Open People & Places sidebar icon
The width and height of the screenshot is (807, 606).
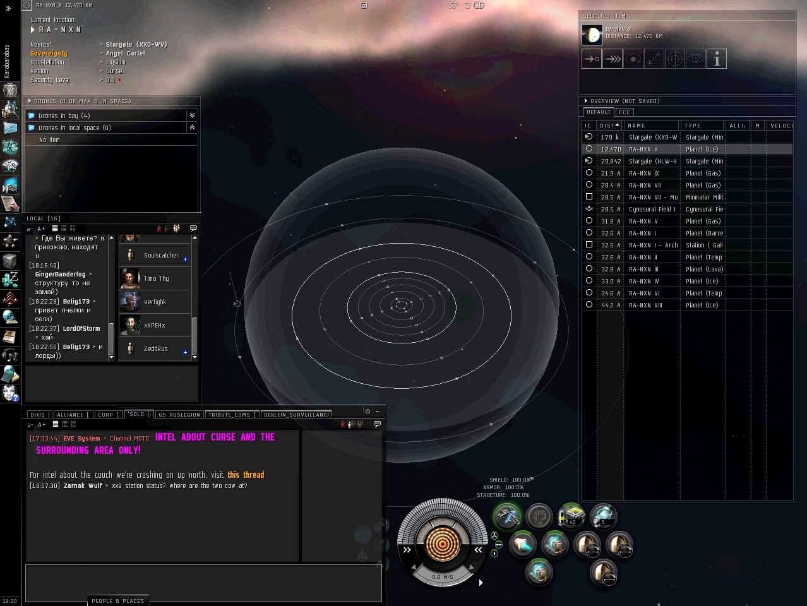tap(9, 109)
